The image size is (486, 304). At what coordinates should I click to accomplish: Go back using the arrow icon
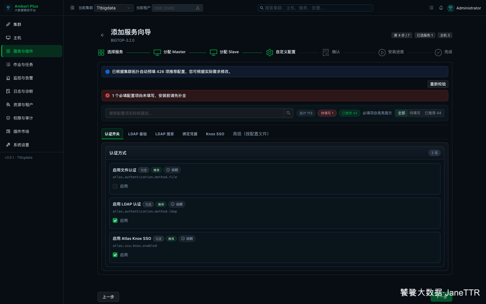[x=103, y=35]
